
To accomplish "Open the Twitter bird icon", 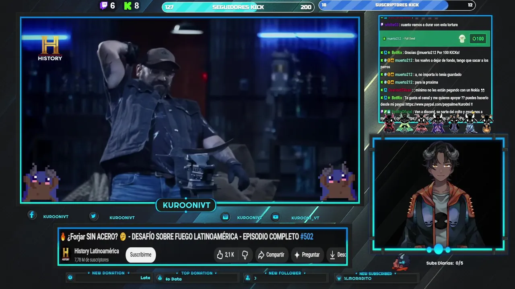I will tap(93, 216).
